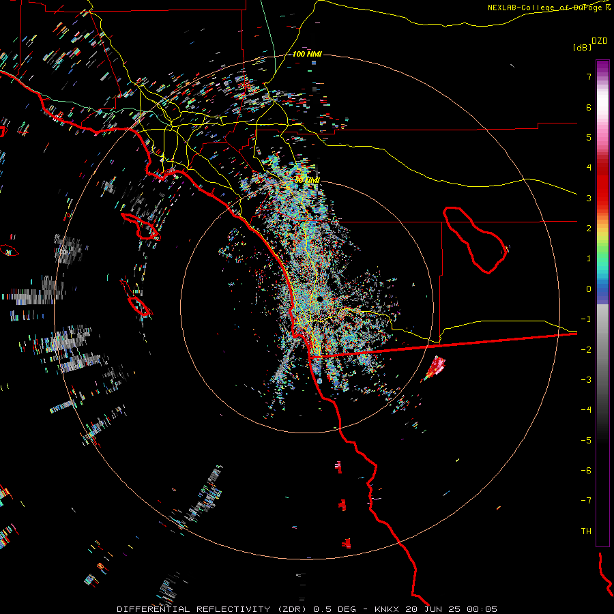
Task: Click the 2 value on the color scale
Action: pos(589,229)
